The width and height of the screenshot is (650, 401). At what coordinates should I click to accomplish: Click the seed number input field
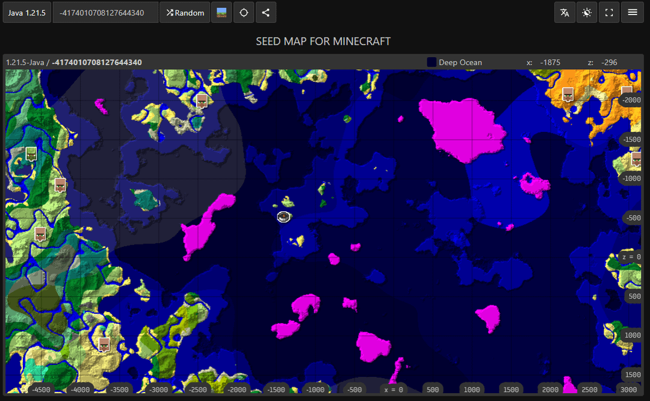click(105, 13)
